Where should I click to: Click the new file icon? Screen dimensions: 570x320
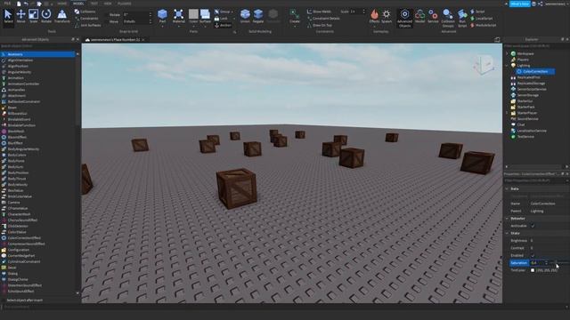19,4
